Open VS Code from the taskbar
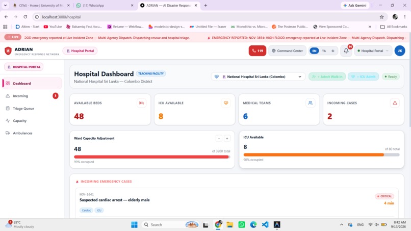This screenshot has width=411, height=231. click(265, 225)
